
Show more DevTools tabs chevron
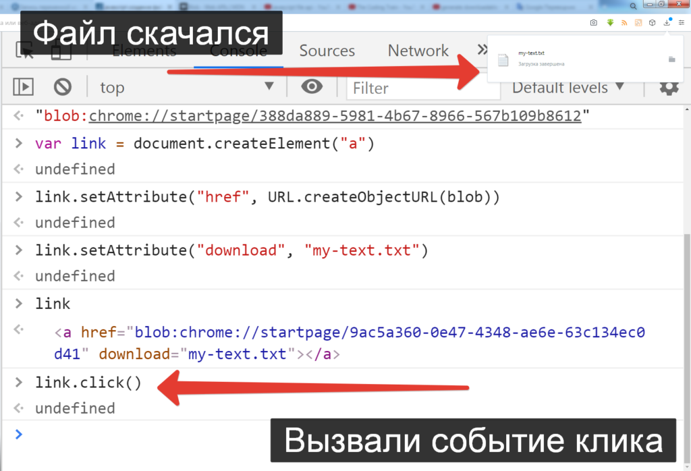481,50
